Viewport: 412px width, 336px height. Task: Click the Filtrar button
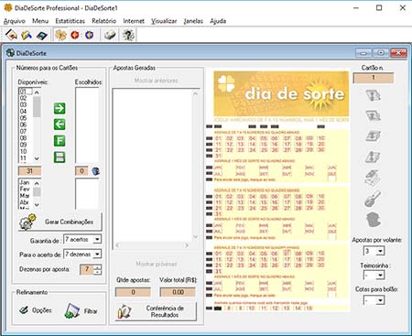[x=81, y=311]
